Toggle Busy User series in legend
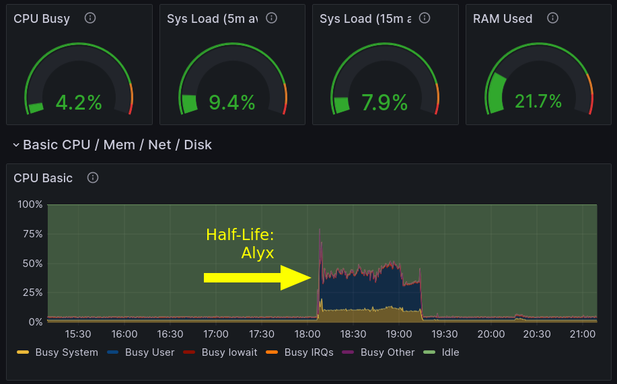The height and width of the screenshot is (384, 617). [x=149, y=352]
